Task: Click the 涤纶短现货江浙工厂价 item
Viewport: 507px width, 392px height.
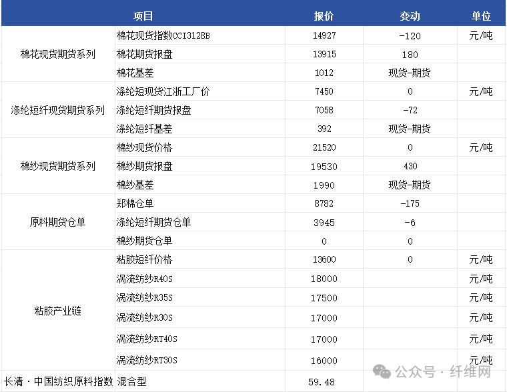Action: tap(163, 91)
